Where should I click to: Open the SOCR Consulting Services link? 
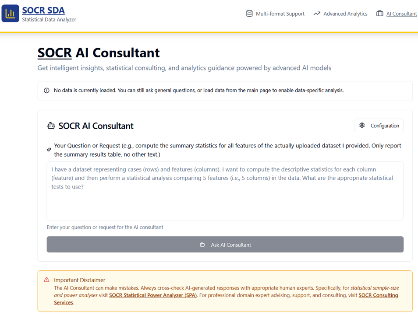pyautogui.click(x=379, y=295)
